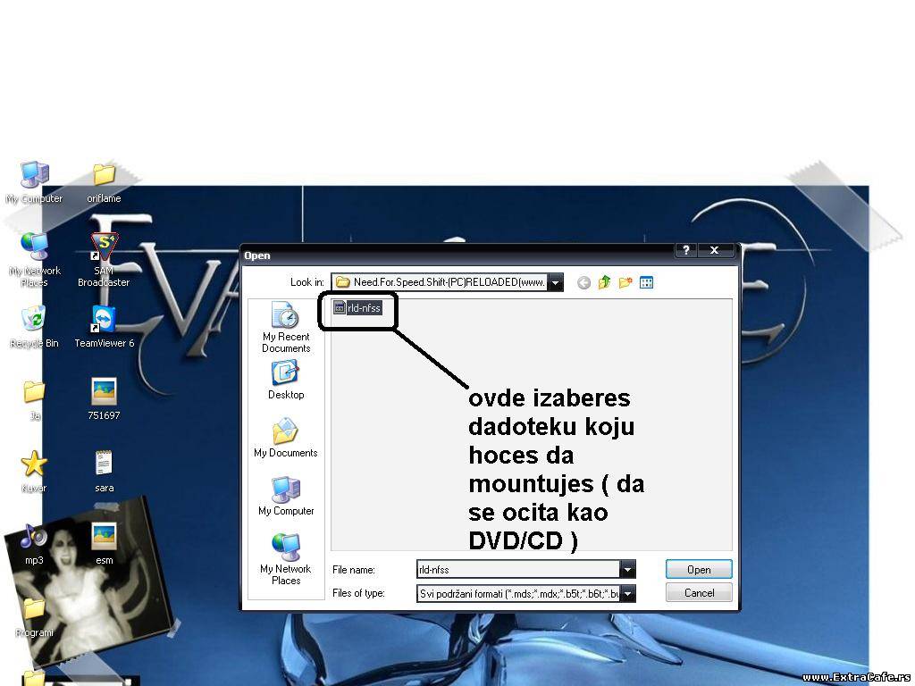
Task: Select the oriflame folder on desktop
Action: point(104,182)
